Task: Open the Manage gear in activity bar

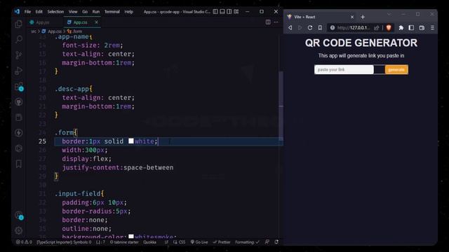Action: pyautogui.click(x=19, y=230)
